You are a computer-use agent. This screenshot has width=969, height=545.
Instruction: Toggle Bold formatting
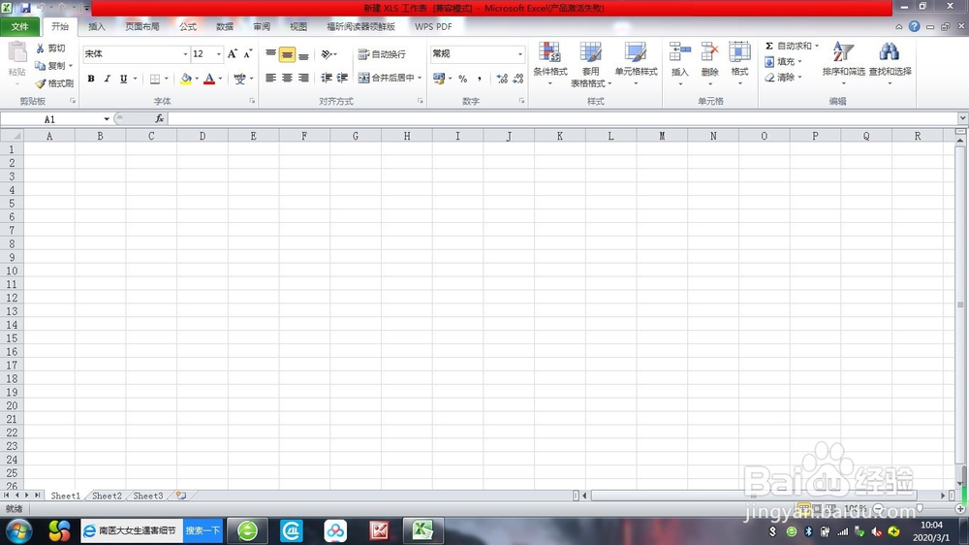click(91, 79)
